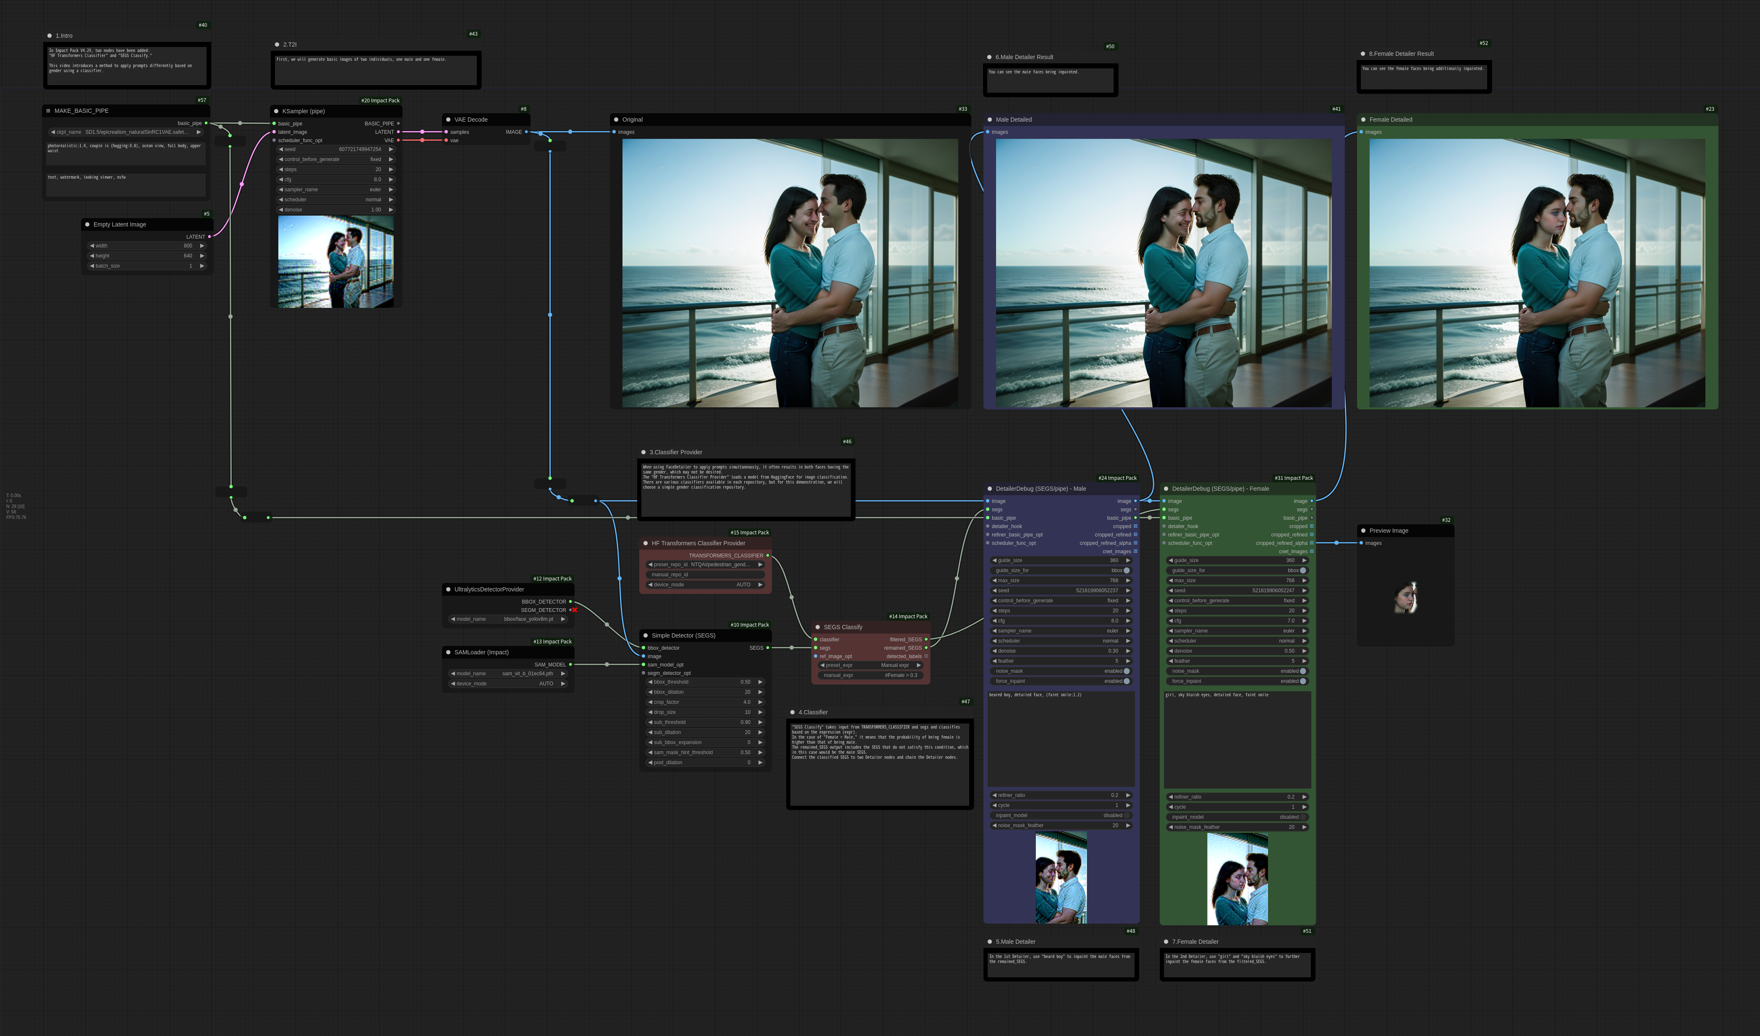Collapse the Preview Image node dot

pyautogui.click(x=1363, y=531)
